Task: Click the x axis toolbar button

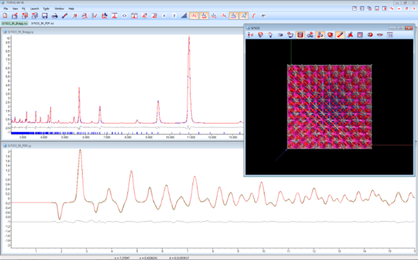Action: click(164, 16)
